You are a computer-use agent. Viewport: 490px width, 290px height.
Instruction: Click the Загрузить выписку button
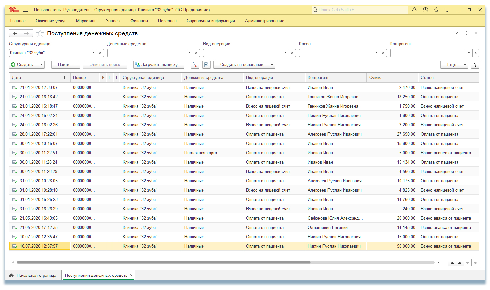[159, 65]
